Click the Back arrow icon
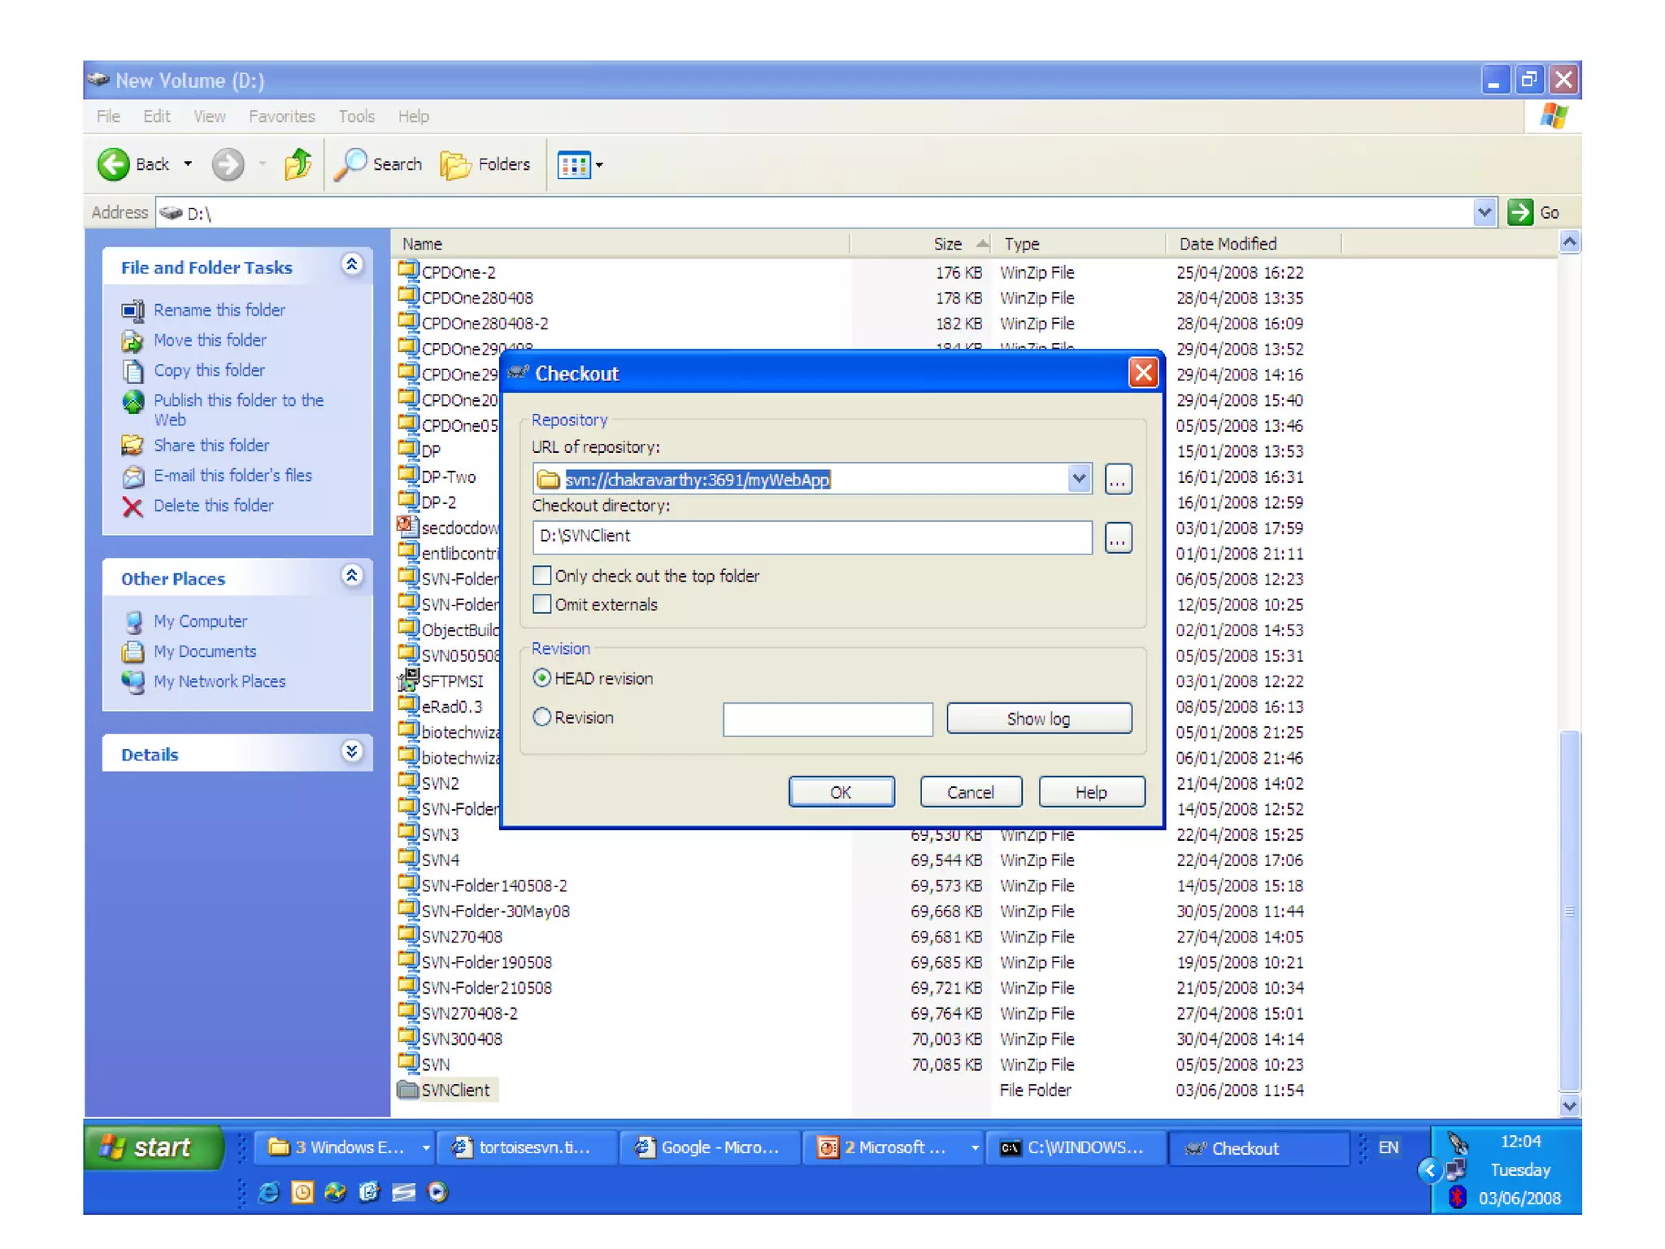 (x=114, y=164)
